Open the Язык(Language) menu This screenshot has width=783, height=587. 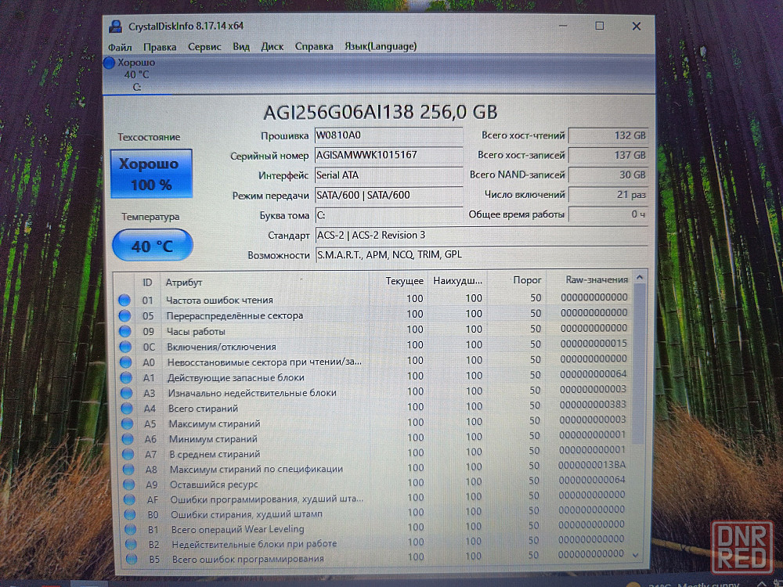click(x=381, y=46)
